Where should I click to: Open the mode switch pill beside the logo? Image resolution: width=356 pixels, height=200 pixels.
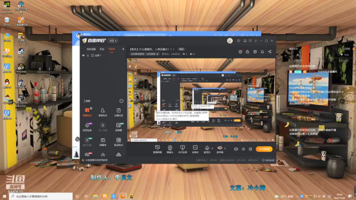(x=113, y=40)
